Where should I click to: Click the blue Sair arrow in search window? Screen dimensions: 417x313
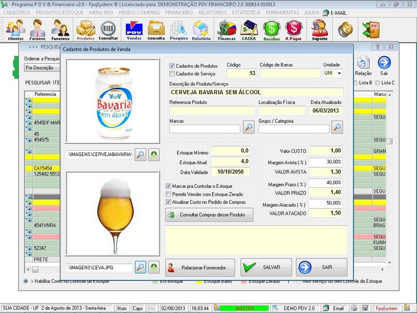[x=384, y=66]
